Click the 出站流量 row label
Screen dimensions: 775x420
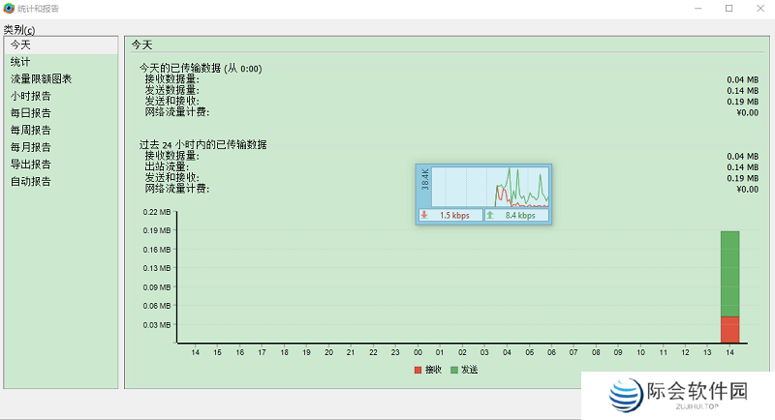(167, 167)
